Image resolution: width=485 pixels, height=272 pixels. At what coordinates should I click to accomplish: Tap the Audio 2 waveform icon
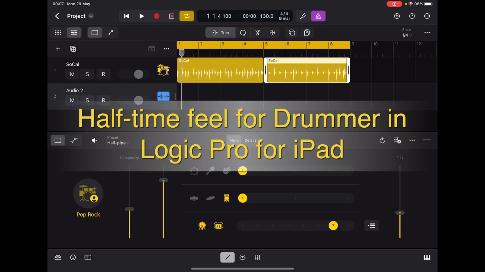point(163,96)
